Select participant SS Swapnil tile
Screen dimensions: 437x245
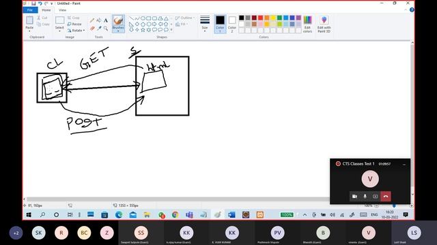click(x=141, y=233)
